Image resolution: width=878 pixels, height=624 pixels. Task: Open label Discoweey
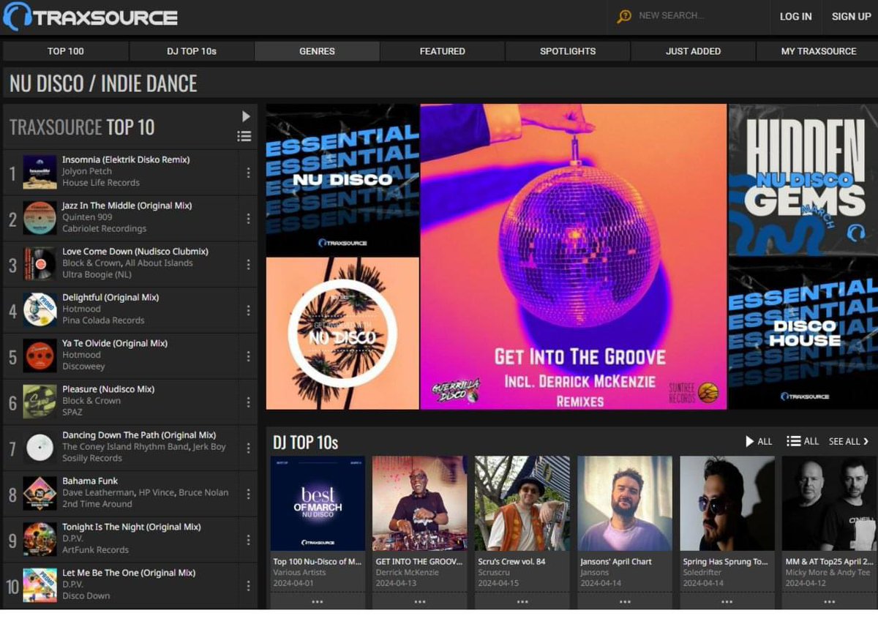point(83,366)
